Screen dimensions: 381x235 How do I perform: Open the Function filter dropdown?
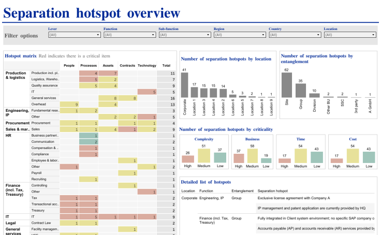click(x=129, y=35)
